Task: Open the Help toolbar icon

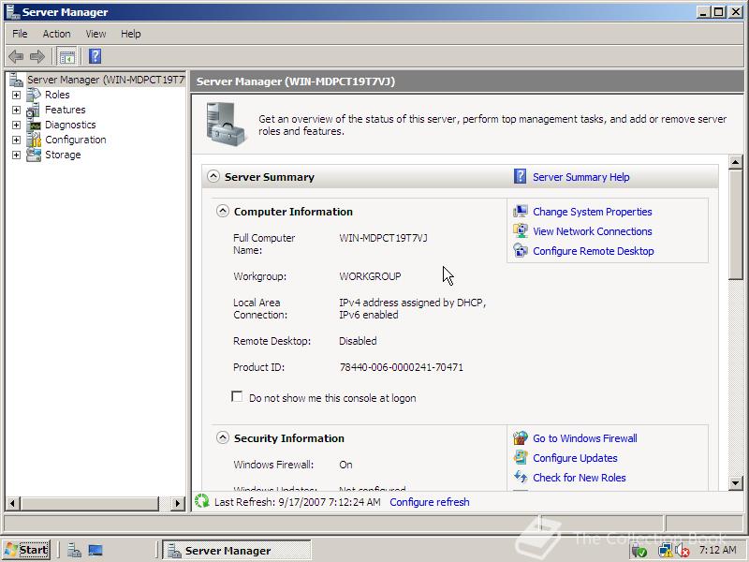Action: coord(95,56)
